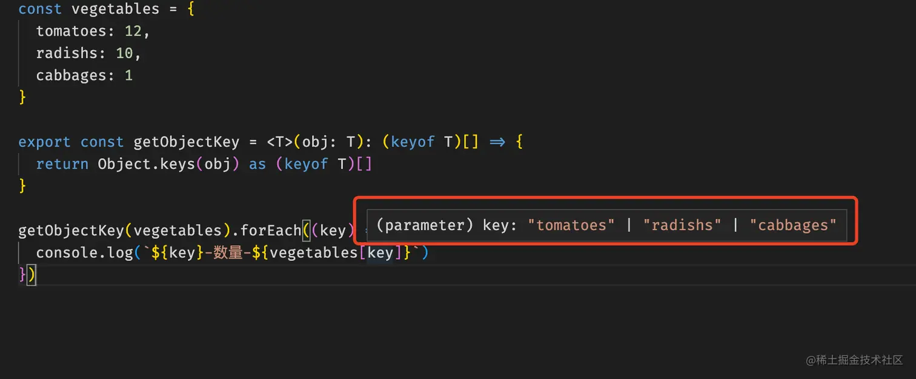Viewport: 916px width, 379px height.
Task: Click the first keyof keyword in signature
Action: click(413, 142)
